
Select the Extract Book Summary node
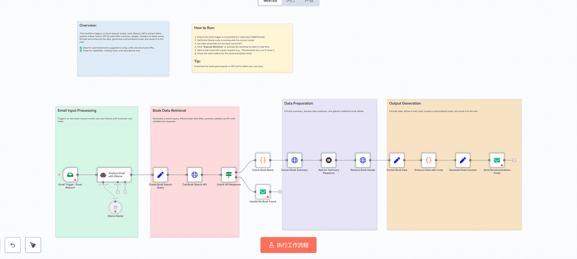294,160
